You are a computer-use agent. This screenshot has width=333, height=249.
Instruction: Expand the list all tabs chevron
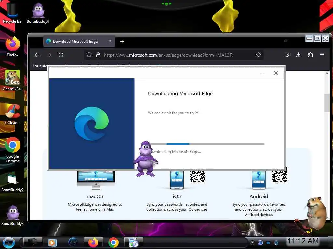click(286, 41)
